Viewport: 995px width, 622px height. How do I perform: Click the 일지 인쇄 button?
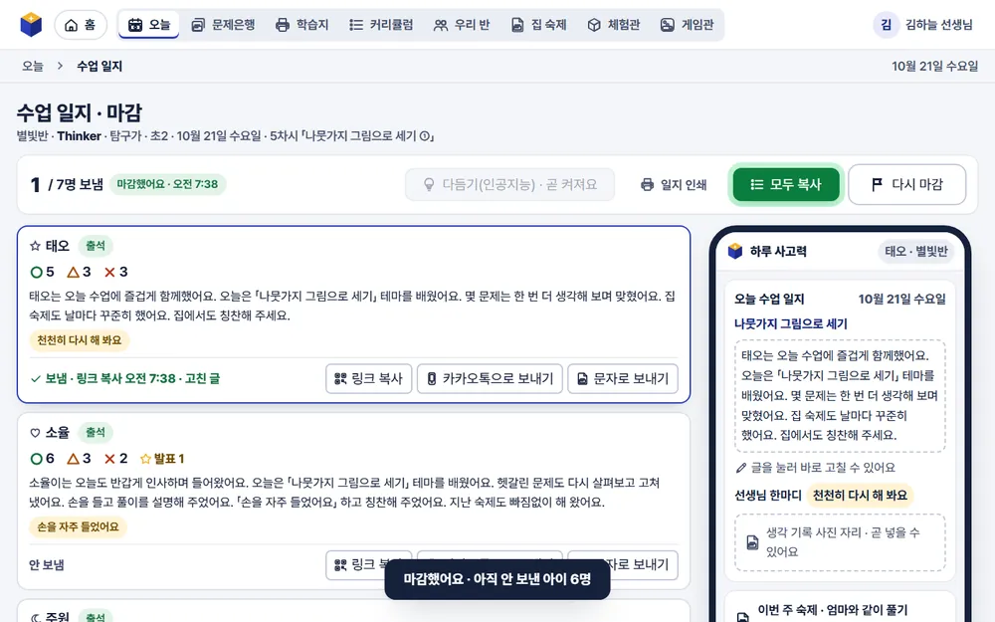(674, 184)
